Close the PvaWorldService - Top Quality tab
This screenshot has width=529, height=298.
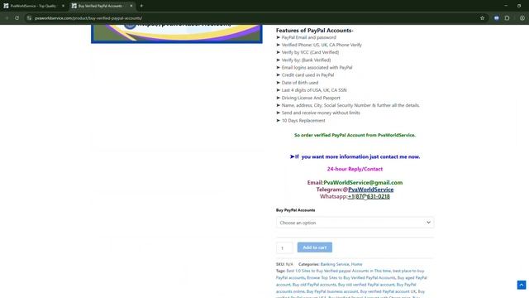63,6
